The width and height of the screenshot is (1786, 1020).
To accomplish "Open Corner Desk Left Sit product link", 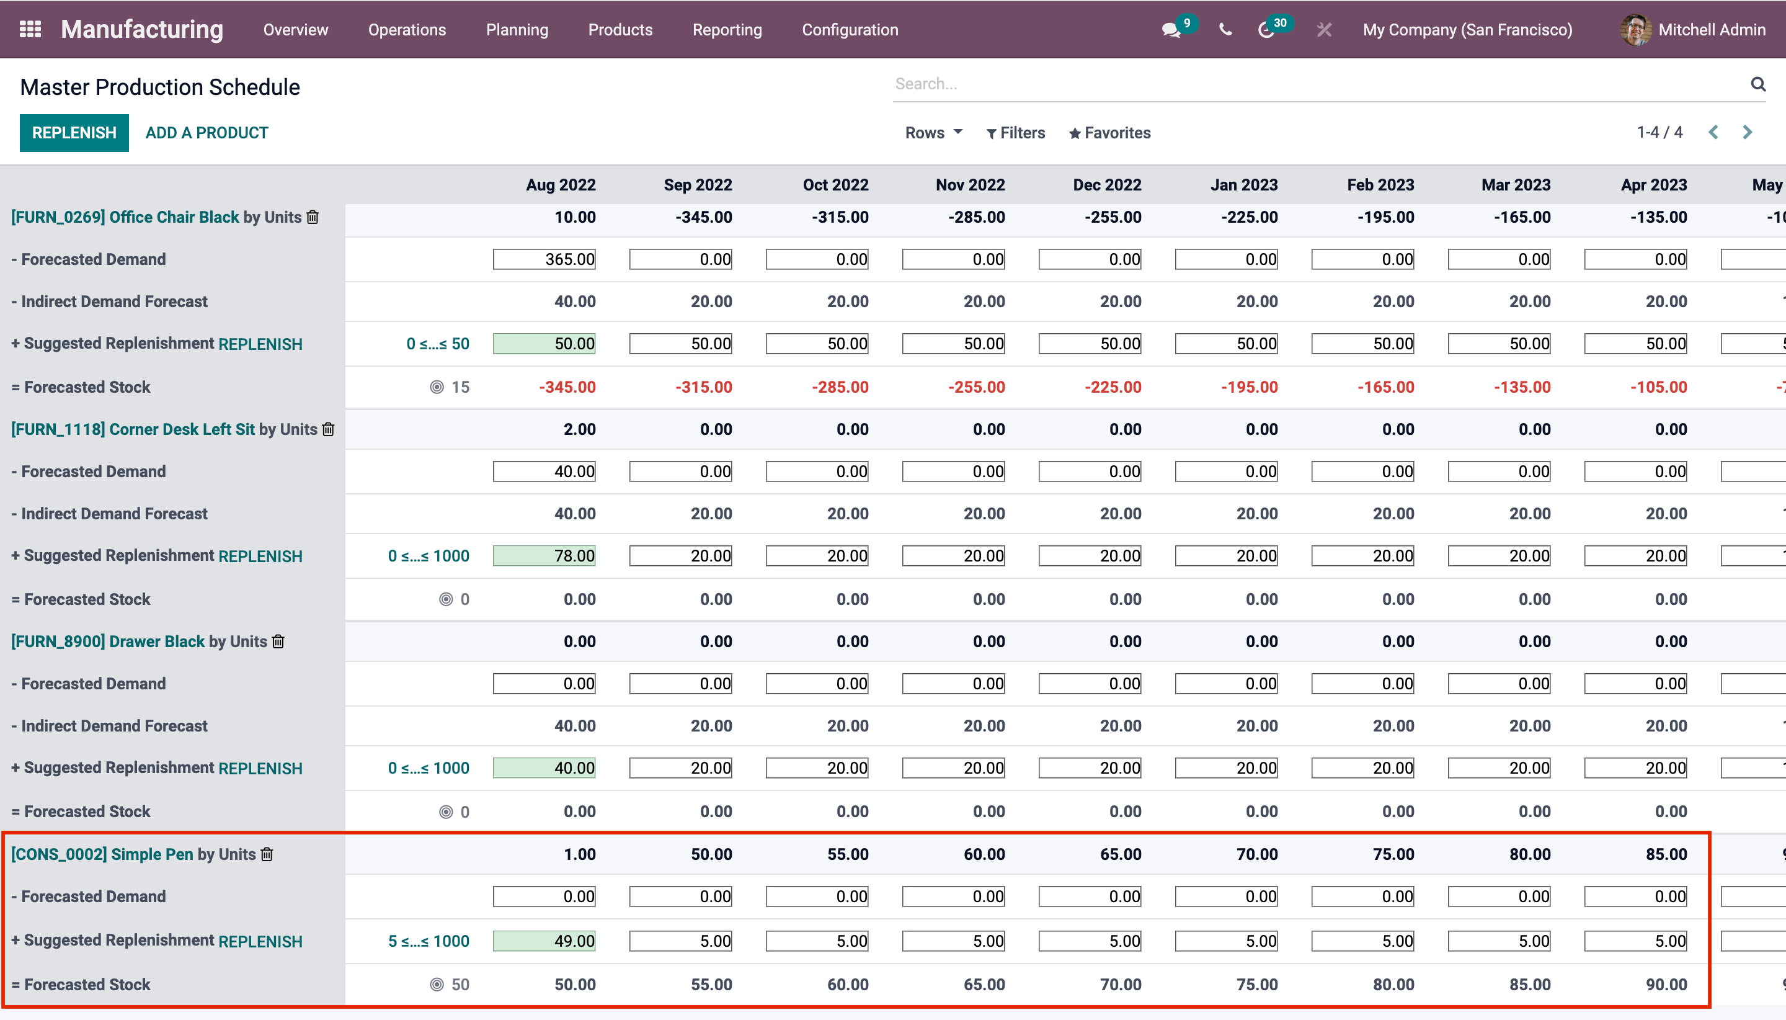I will (133, 429).
